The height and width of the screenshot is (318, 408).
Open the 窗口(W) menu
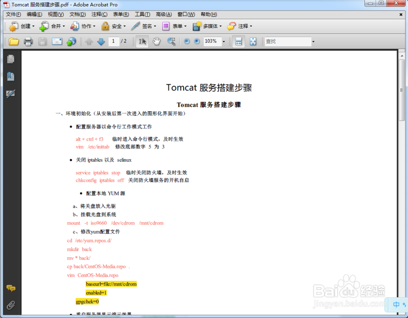point(186,14)
